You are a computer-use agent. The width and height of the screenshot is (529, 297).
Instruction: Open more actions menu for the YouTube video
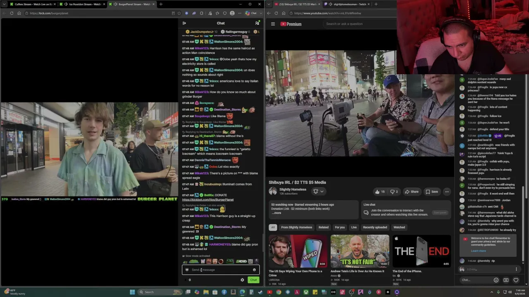[447, 191]
